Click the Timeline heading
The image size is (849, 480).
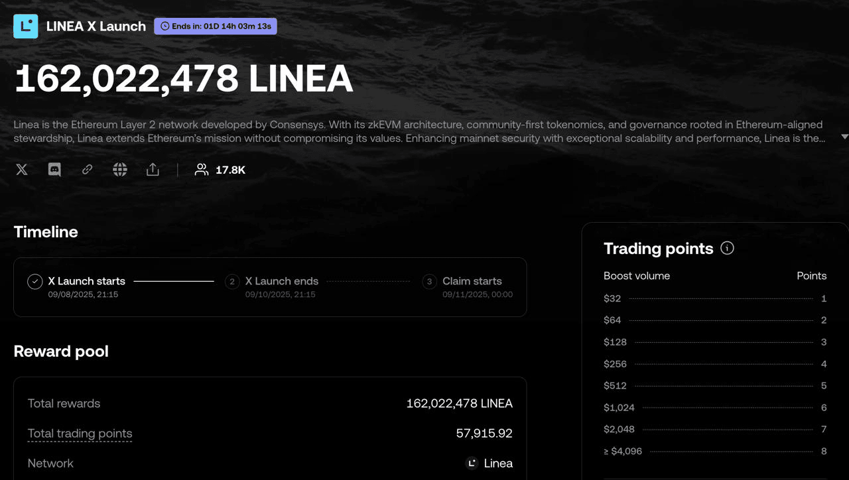(x=46, y=232)
